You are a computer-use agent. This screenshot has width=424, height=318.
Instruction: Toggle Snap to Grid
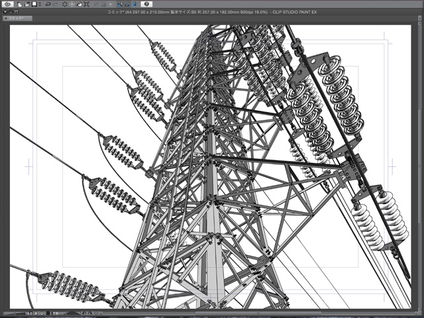(134, 4)
